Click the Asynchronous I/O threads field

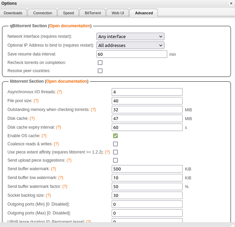click(x=147, y=92)
